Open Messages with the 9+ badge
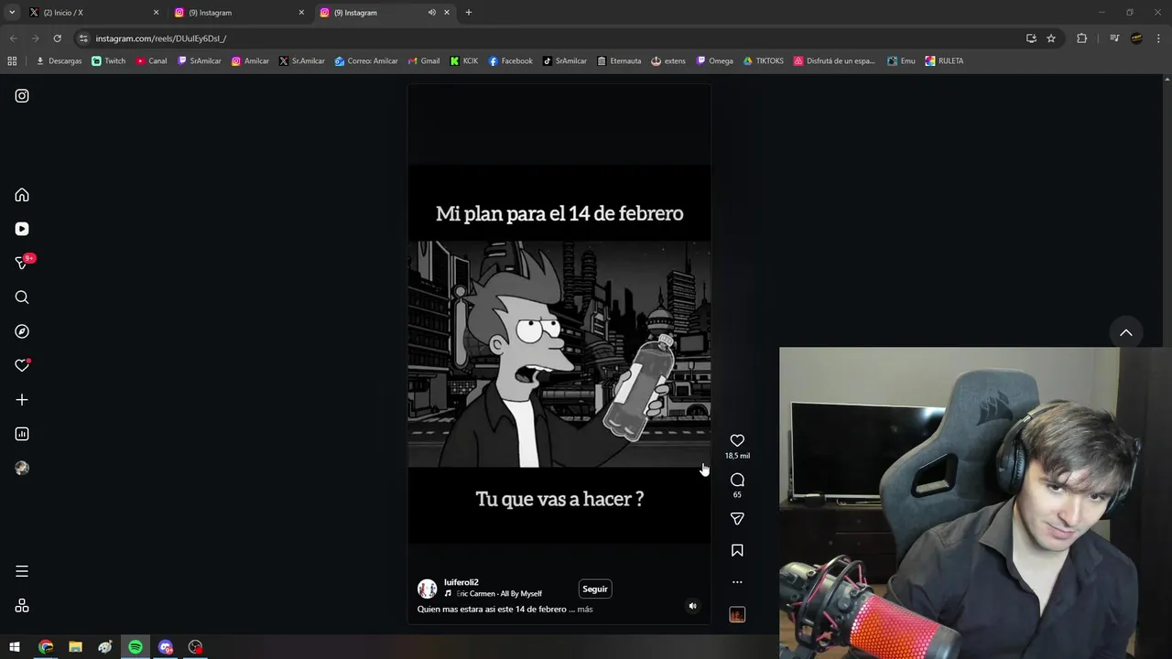 pyautogui.click(x=24, y=262)
